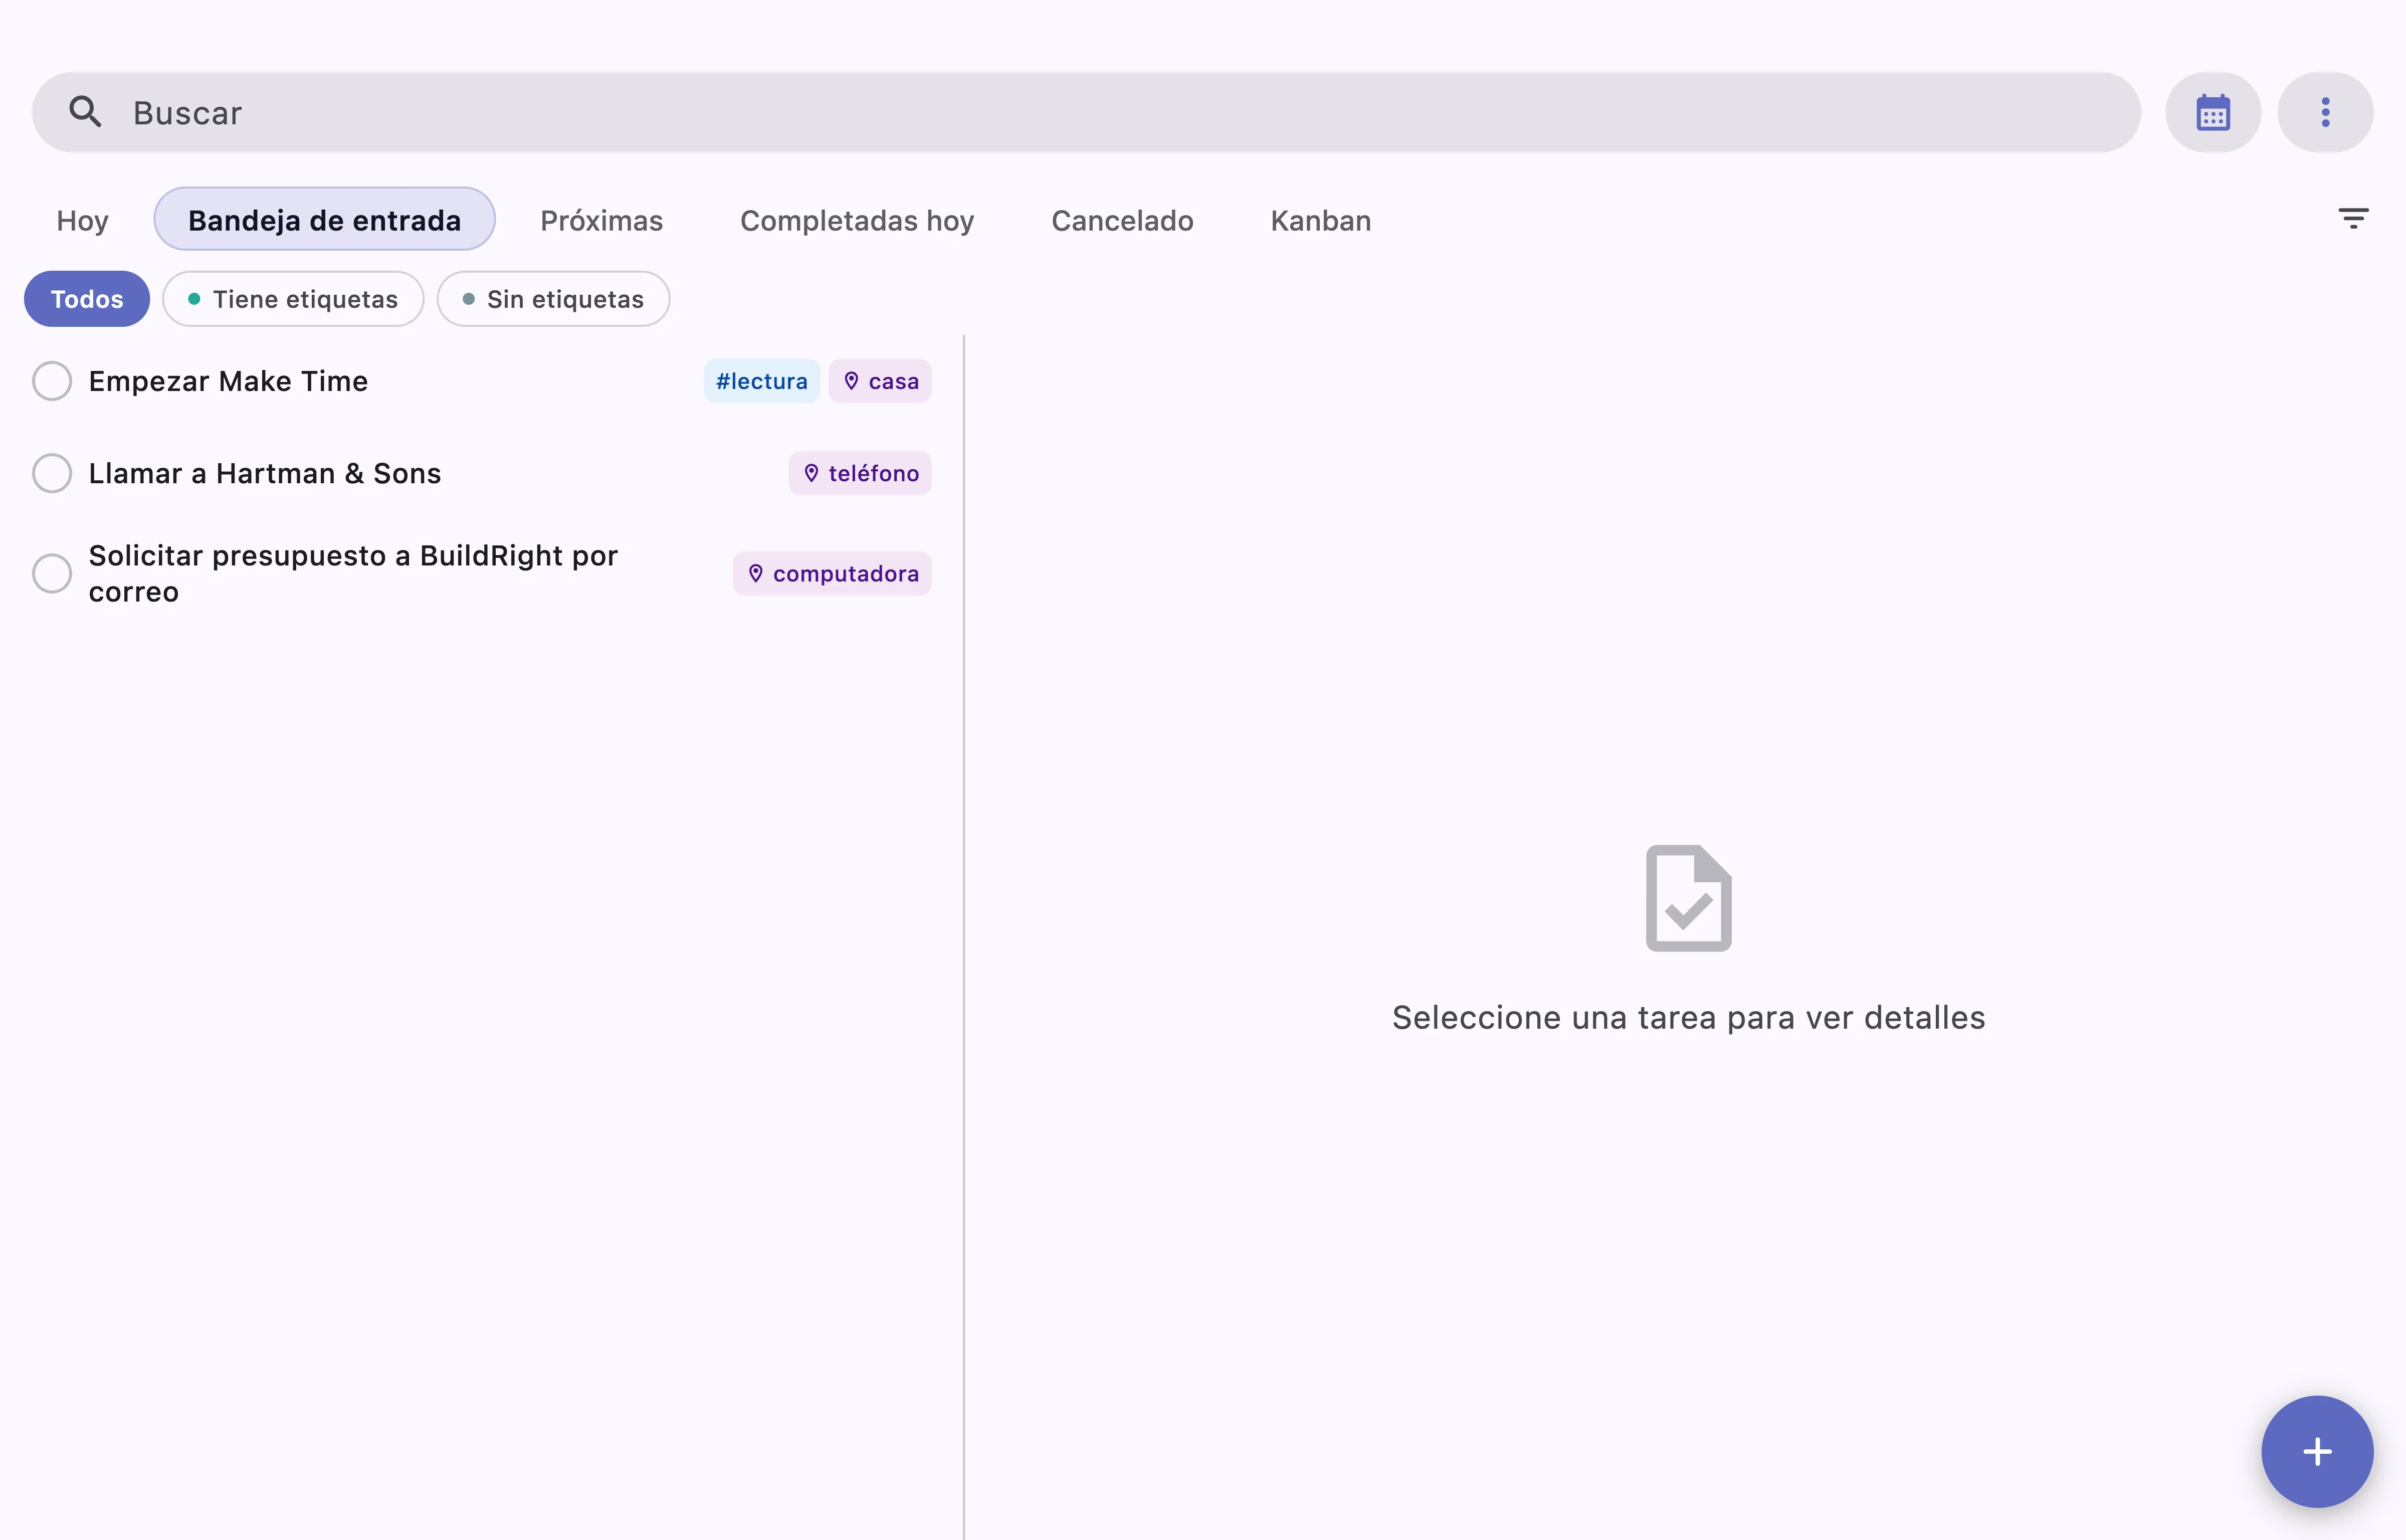The height and width of the screenshot is (1540, 2406).
Task: Click the teléfono context tag
Action: point(860,473)
